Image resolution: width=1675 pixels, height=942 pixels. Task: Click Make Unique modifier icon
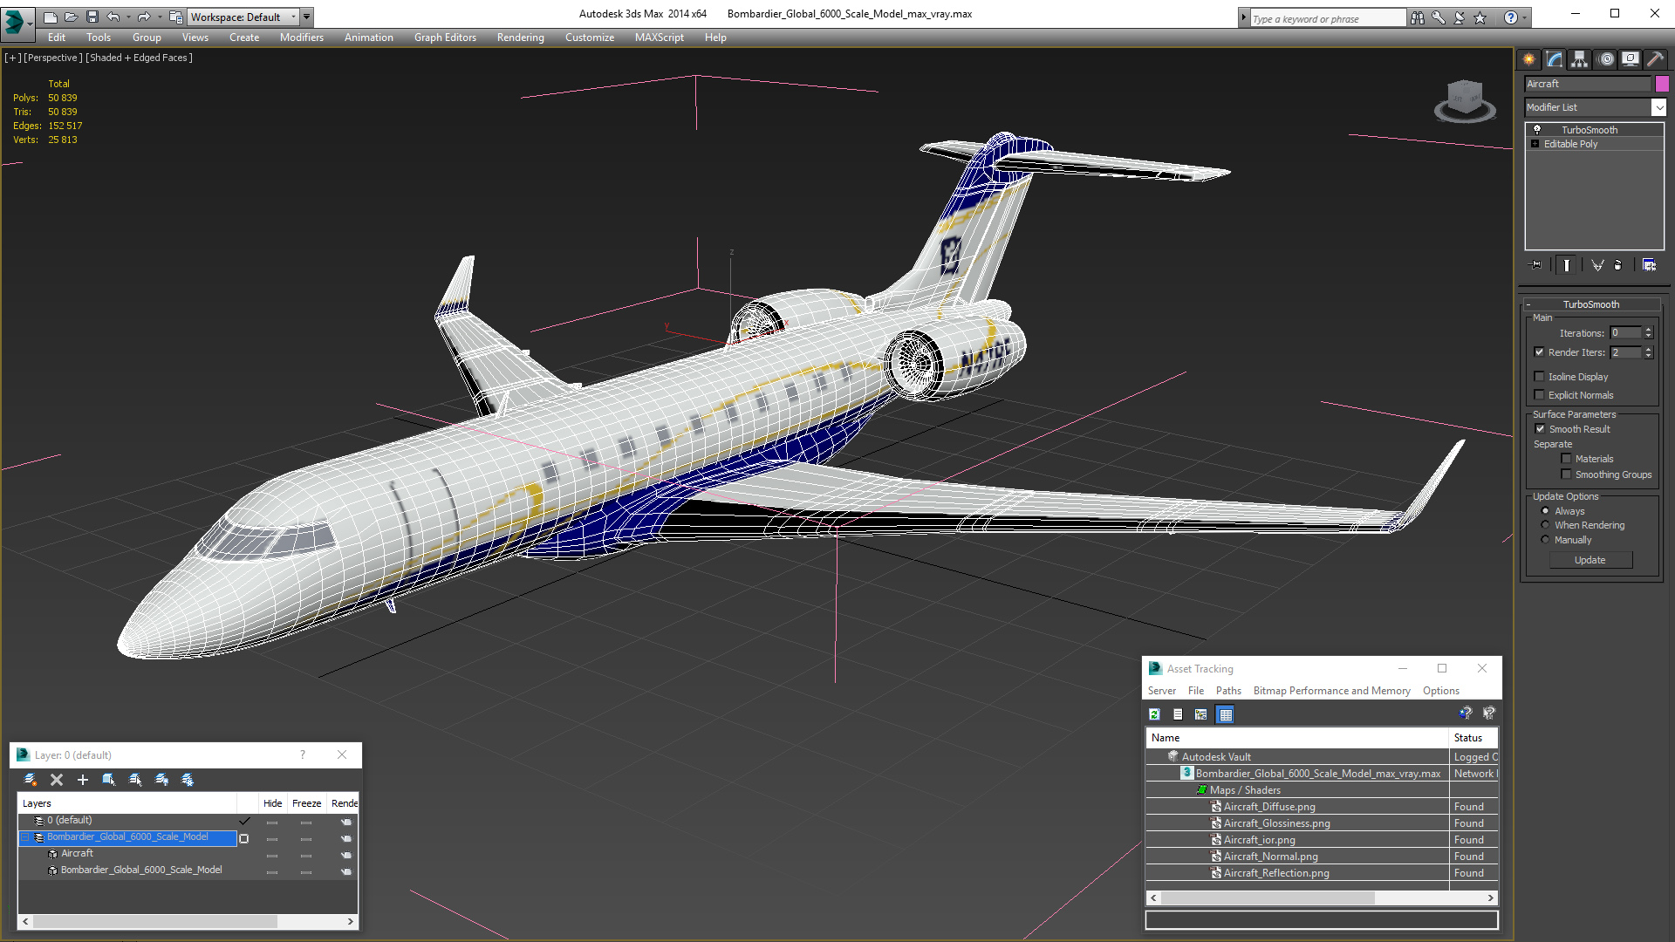(x=1597, y=265)
